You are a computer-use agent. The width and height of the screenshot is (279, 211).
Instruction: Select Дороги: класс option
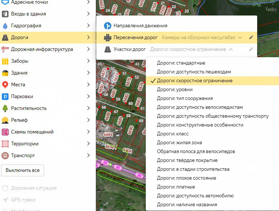pyautogui.click(x=212, y=134)
